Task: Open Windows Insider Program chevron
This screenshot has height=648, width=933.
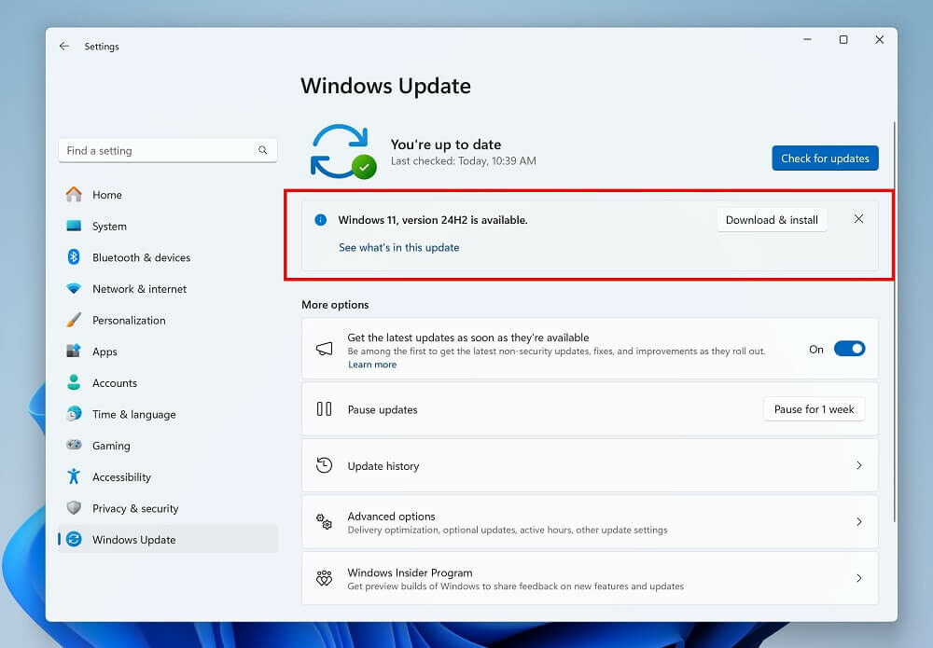Action: coord(859,578)
